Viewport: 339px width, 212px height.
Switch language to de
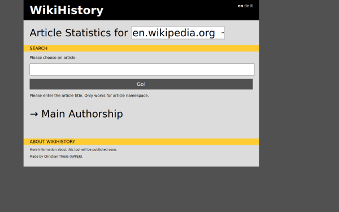[246, 6]
